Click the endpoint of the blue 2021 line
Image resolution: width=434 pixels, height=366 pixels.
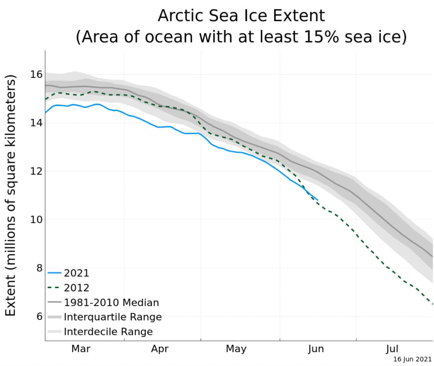pyautogui.click(x=317, y=200)
